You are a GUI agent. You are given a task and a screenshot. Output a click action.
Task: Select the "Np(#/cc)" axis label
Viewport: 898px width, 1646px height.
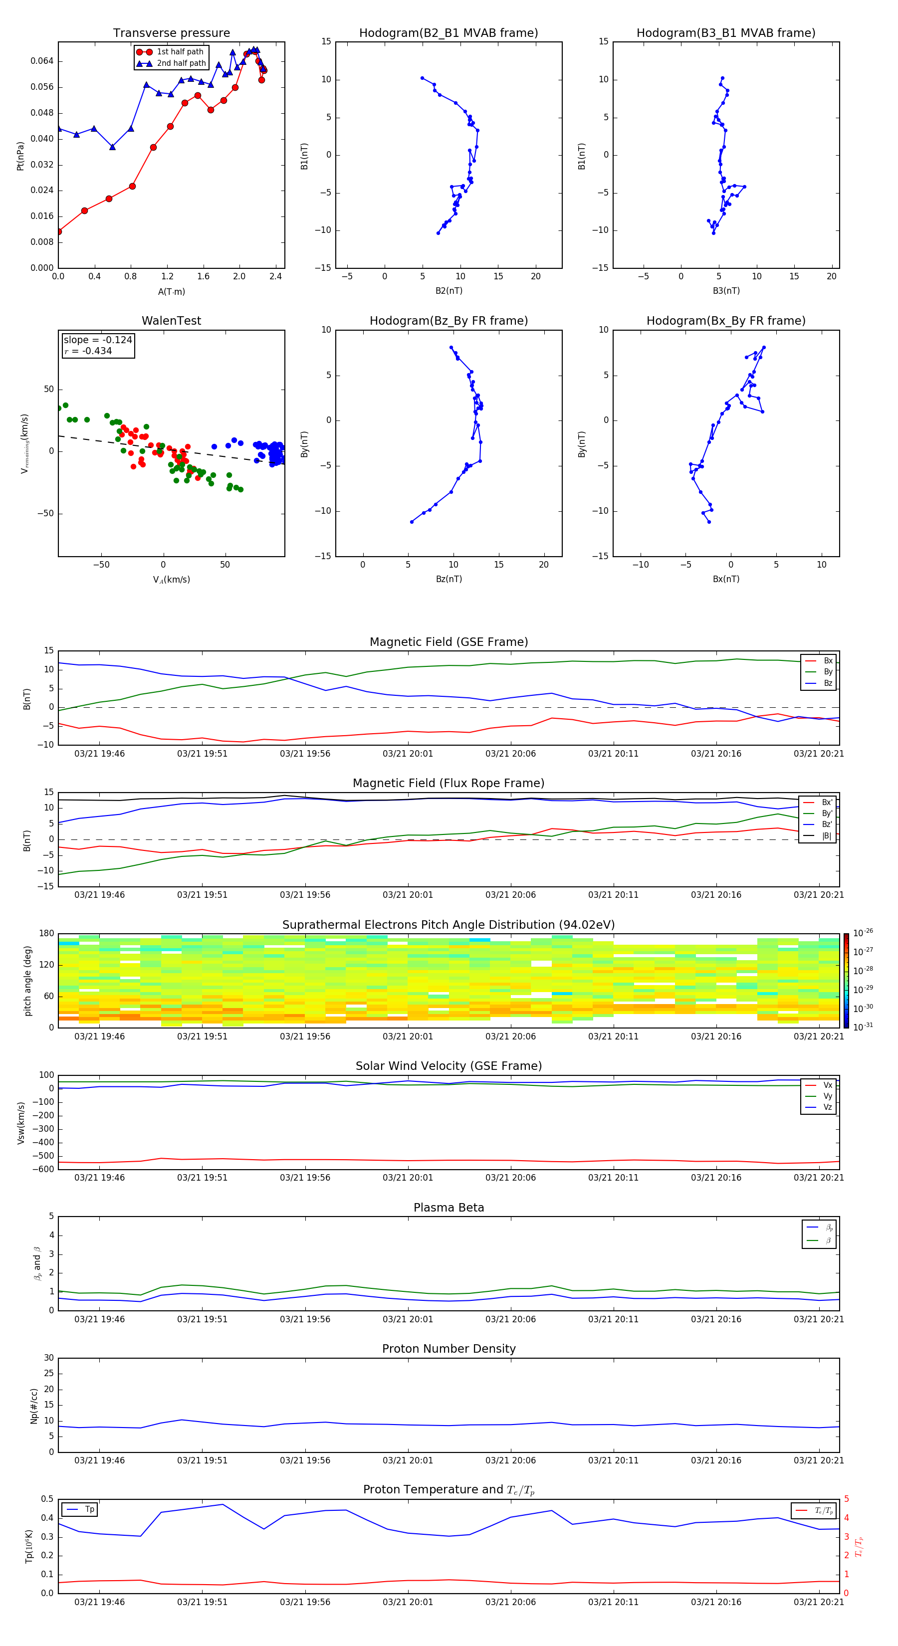coord(34,1405)
